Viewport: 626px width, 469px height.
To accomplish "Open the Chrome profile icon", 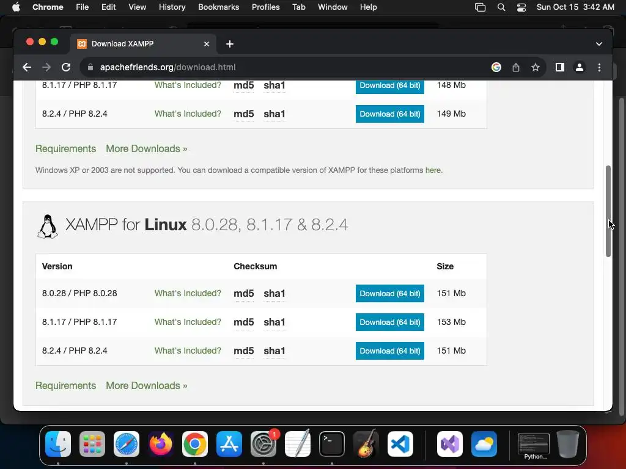I will (x=580, y=67).
